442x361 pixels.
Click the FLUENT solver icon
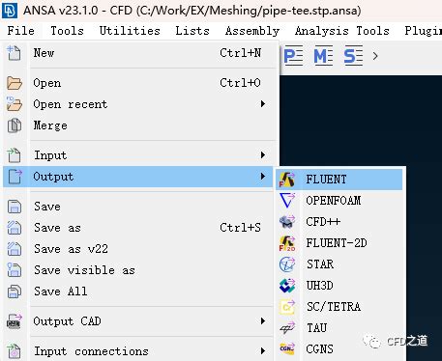[x=287, y=180]
